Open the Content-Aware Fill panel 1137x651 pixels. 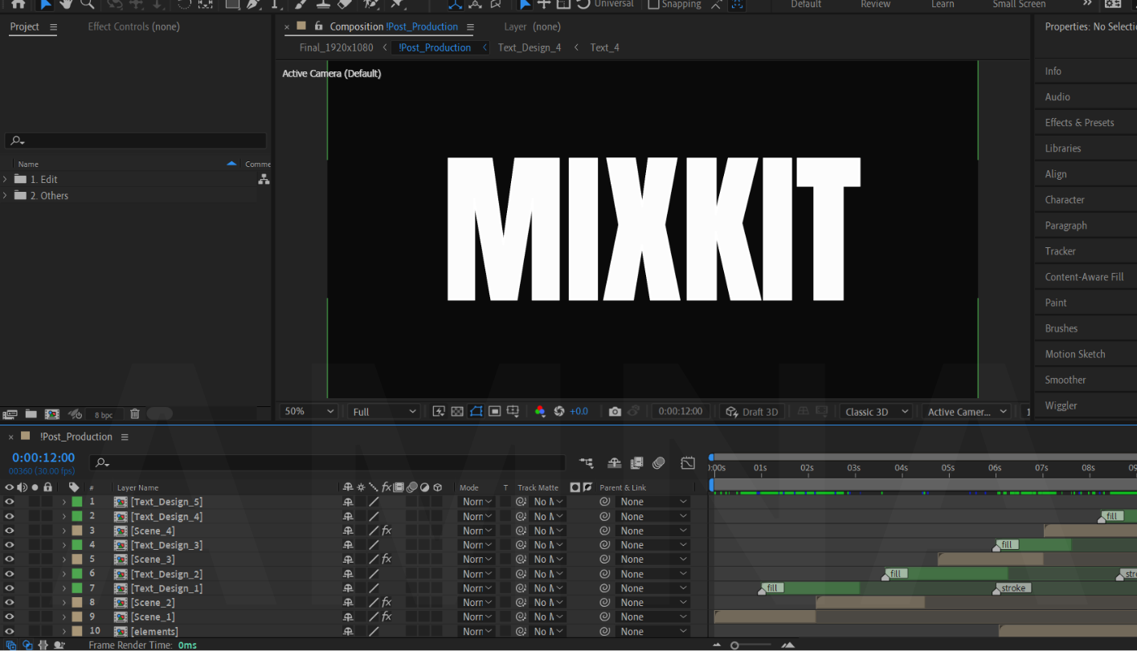pyautogui.click(x=1084, y=277)
